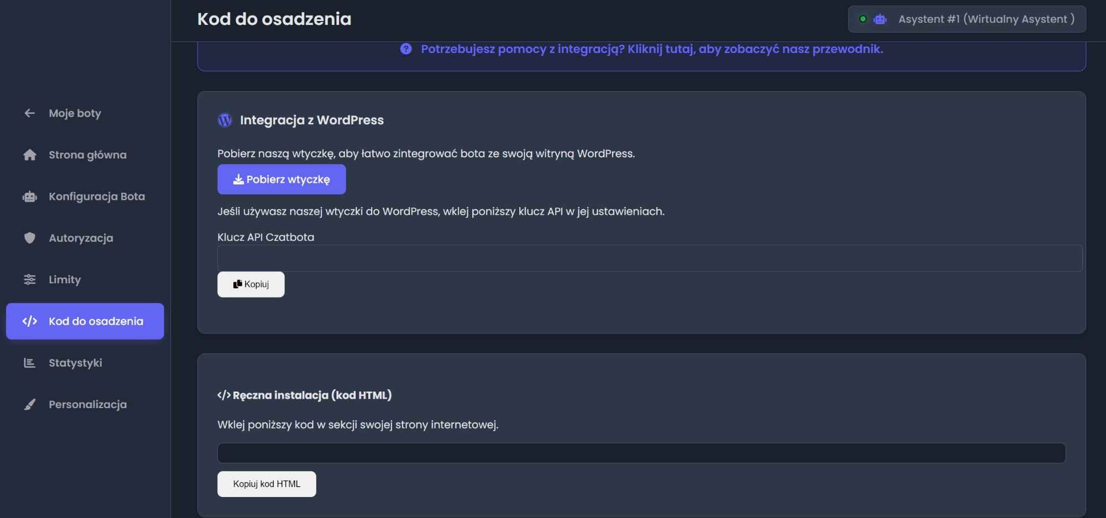Click the copy icon on the Kopiuj button
1106x518 pixels.
coord(238,284)
